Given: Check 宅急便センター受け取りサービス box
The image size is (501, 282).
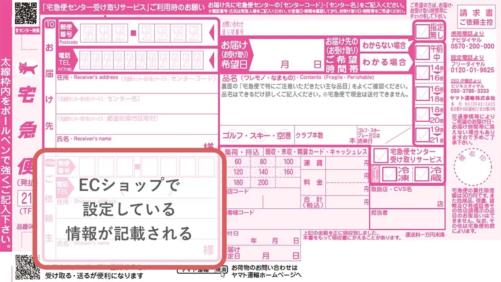Looking at the screenshot, I should pos(380,156).
